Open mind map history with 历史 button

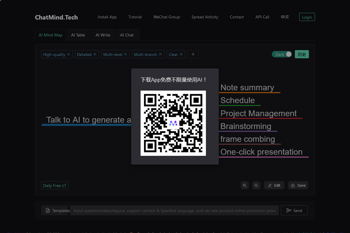302,54
